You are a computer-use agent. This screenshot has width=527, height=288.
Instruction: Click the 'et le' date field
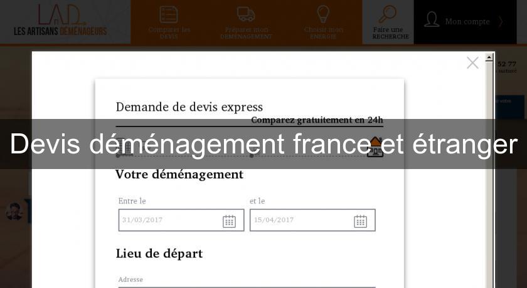click(x=300, y=220)
